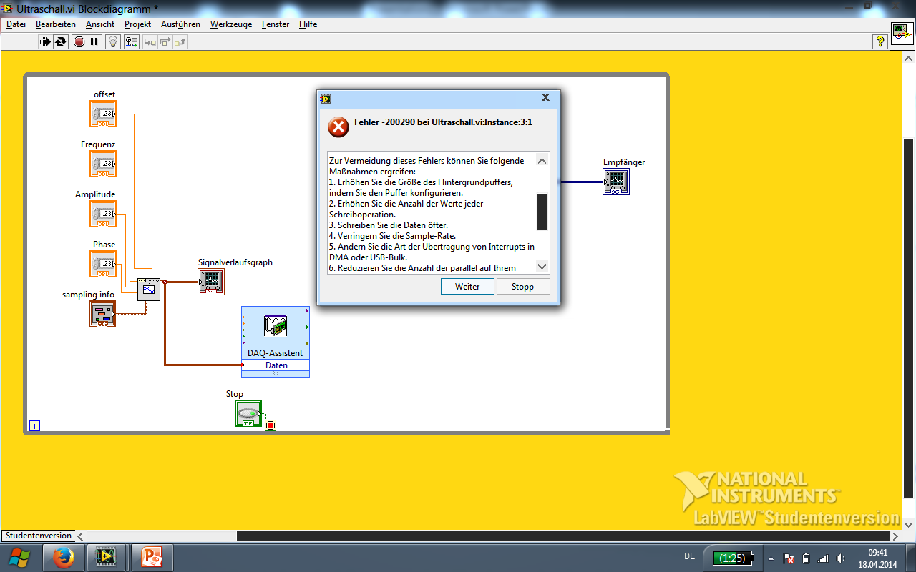Close the error dialog with X
The width and height of the screenshot is (916, 572).
coord(545,97)
